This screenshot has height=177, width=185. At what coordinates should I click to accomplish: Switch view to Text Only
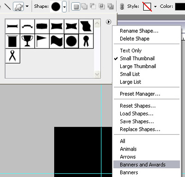click(131, 51)
